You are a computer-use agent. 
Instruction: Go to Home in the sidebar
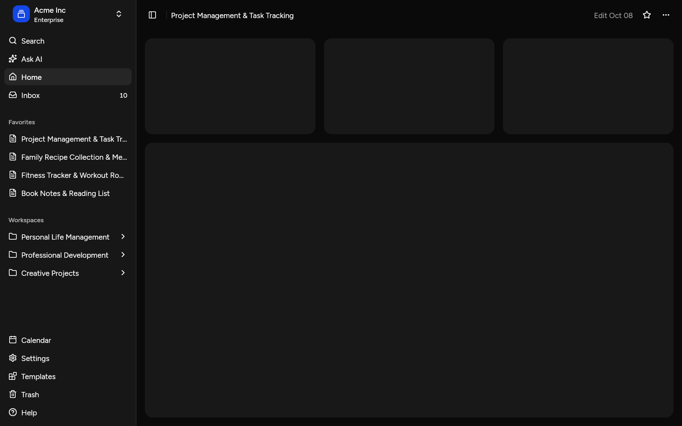pos(68,77)
